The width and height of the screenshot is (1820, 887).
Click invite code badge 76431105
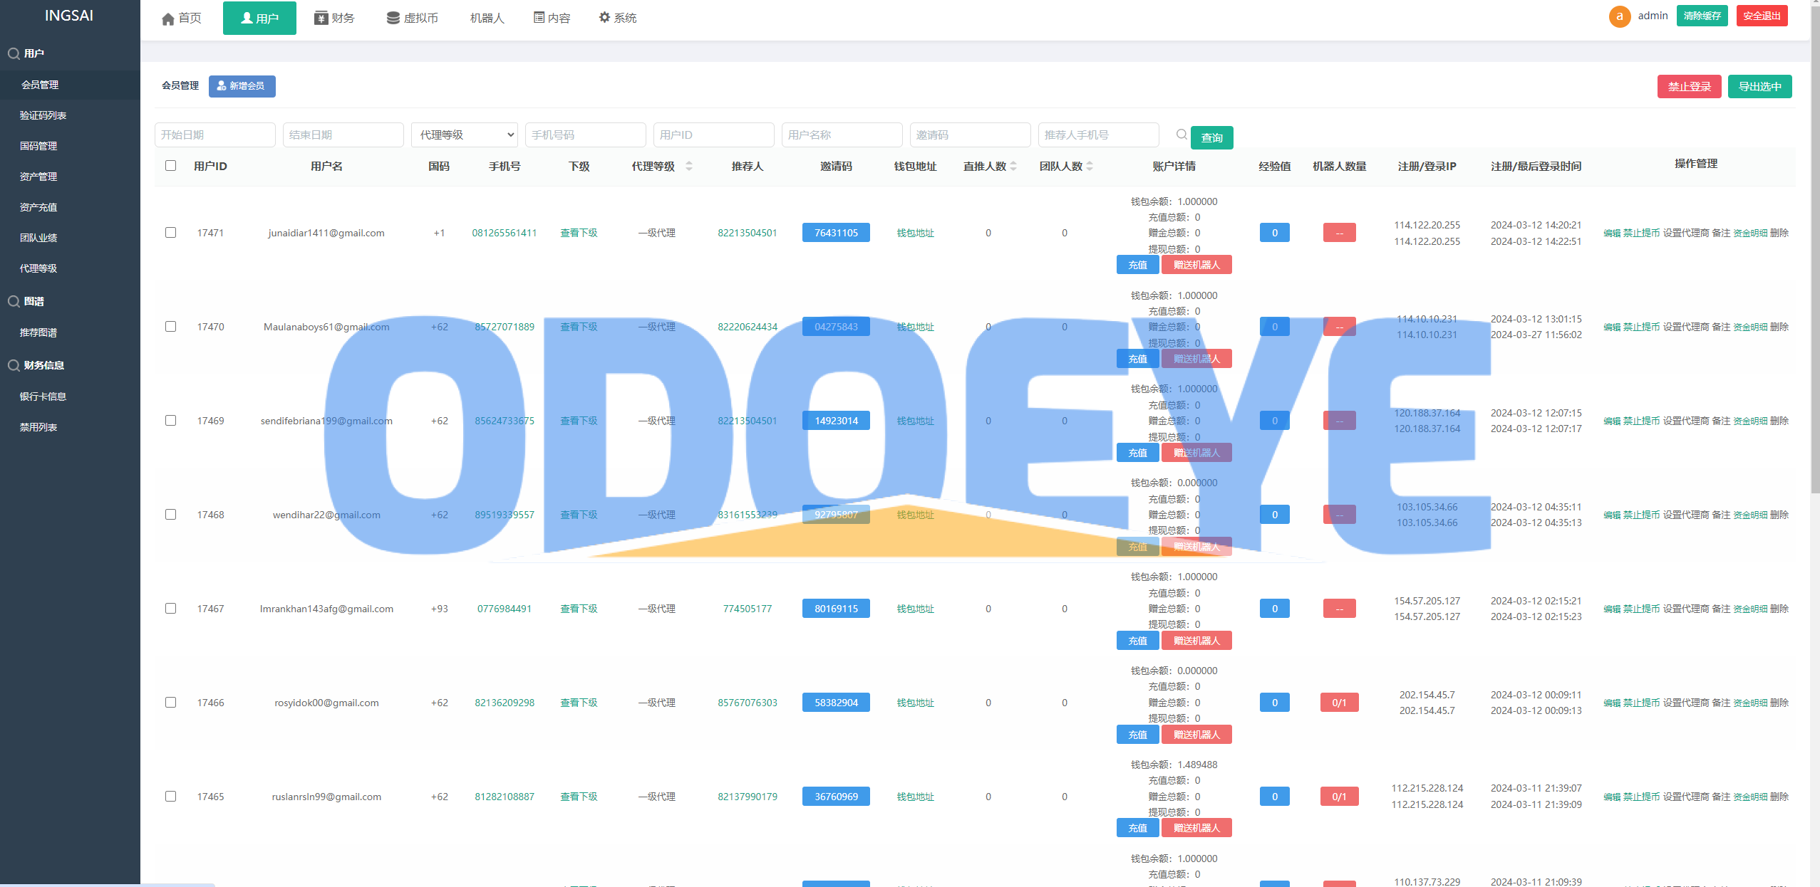tap(836, 233)
